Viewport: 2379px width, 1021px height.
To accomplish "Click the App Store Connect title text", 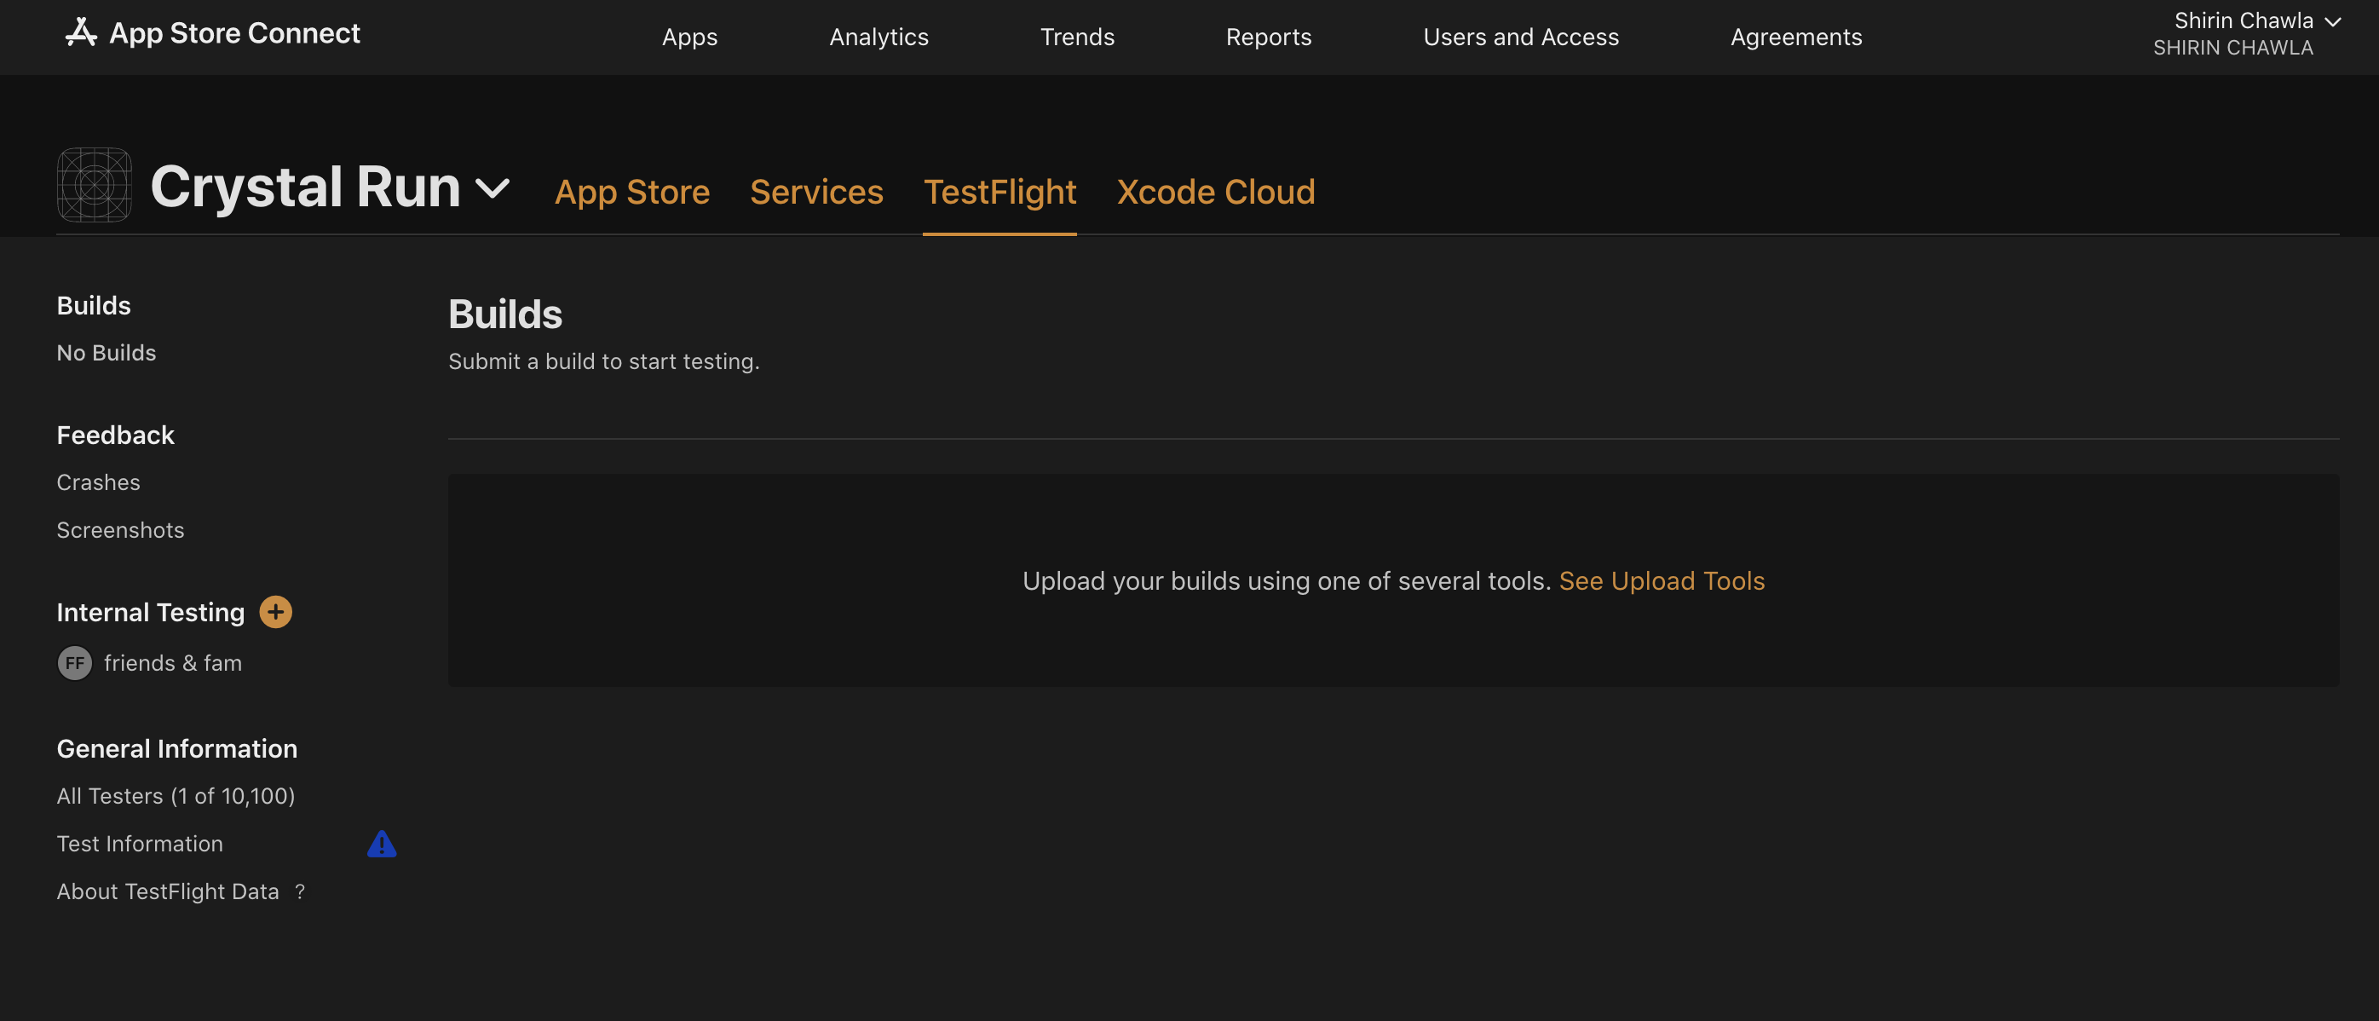I will [234, 32].
